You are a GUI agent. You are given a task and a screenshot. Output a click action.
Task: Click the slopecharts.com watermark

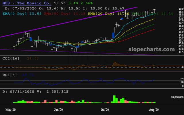point(153,49)
